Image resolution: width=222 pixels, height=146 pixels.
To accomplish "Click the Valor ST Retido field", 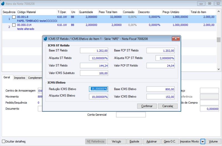I will pyautogui.click(x=94, y=66).
